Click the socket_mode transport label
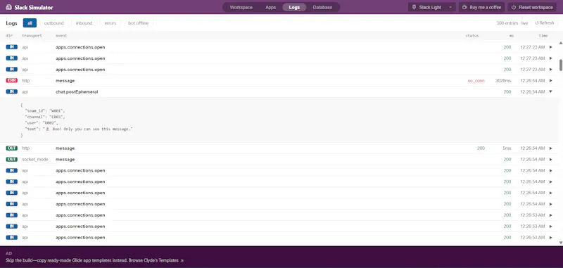563x268 pixels. pyautogui.click(x=34, y=159)
